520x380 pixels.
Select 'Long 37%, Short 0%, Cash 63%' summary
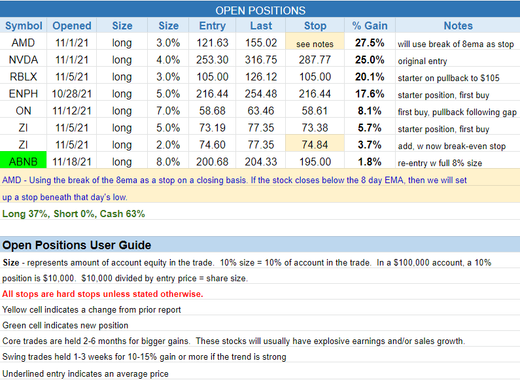pyautogui.click(x=73, y=214)
